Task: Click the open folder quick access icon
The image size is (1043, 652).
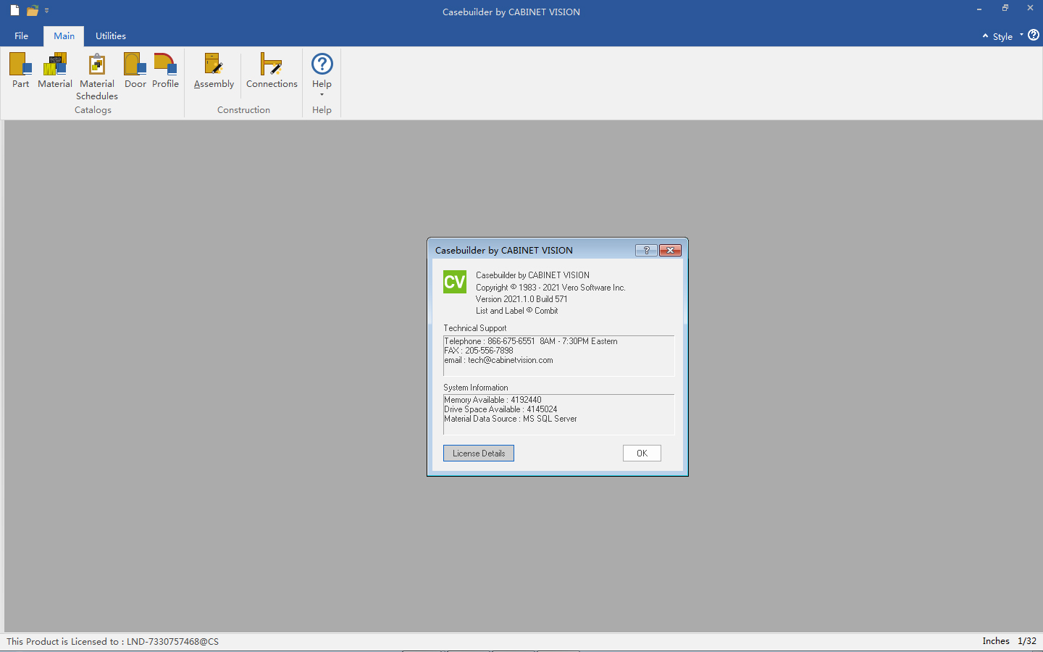Action: (x=32, y=10)
